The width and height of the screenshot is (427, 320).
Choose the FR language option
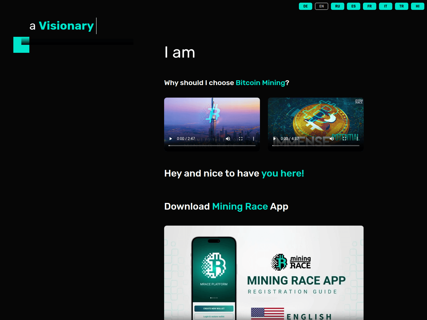(370, 6)
